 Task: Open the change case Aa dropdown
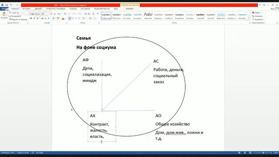59,14
